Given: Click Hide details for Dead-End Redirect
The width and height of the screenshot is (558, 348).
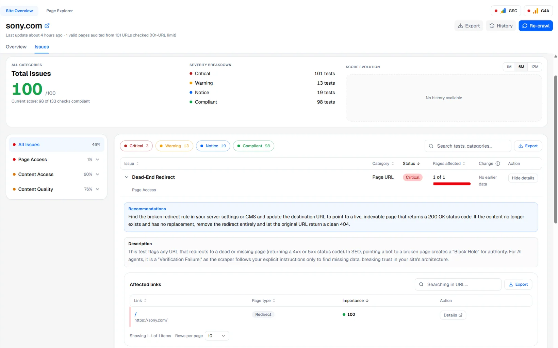Looking at the screenshot, I should [523, 178].
